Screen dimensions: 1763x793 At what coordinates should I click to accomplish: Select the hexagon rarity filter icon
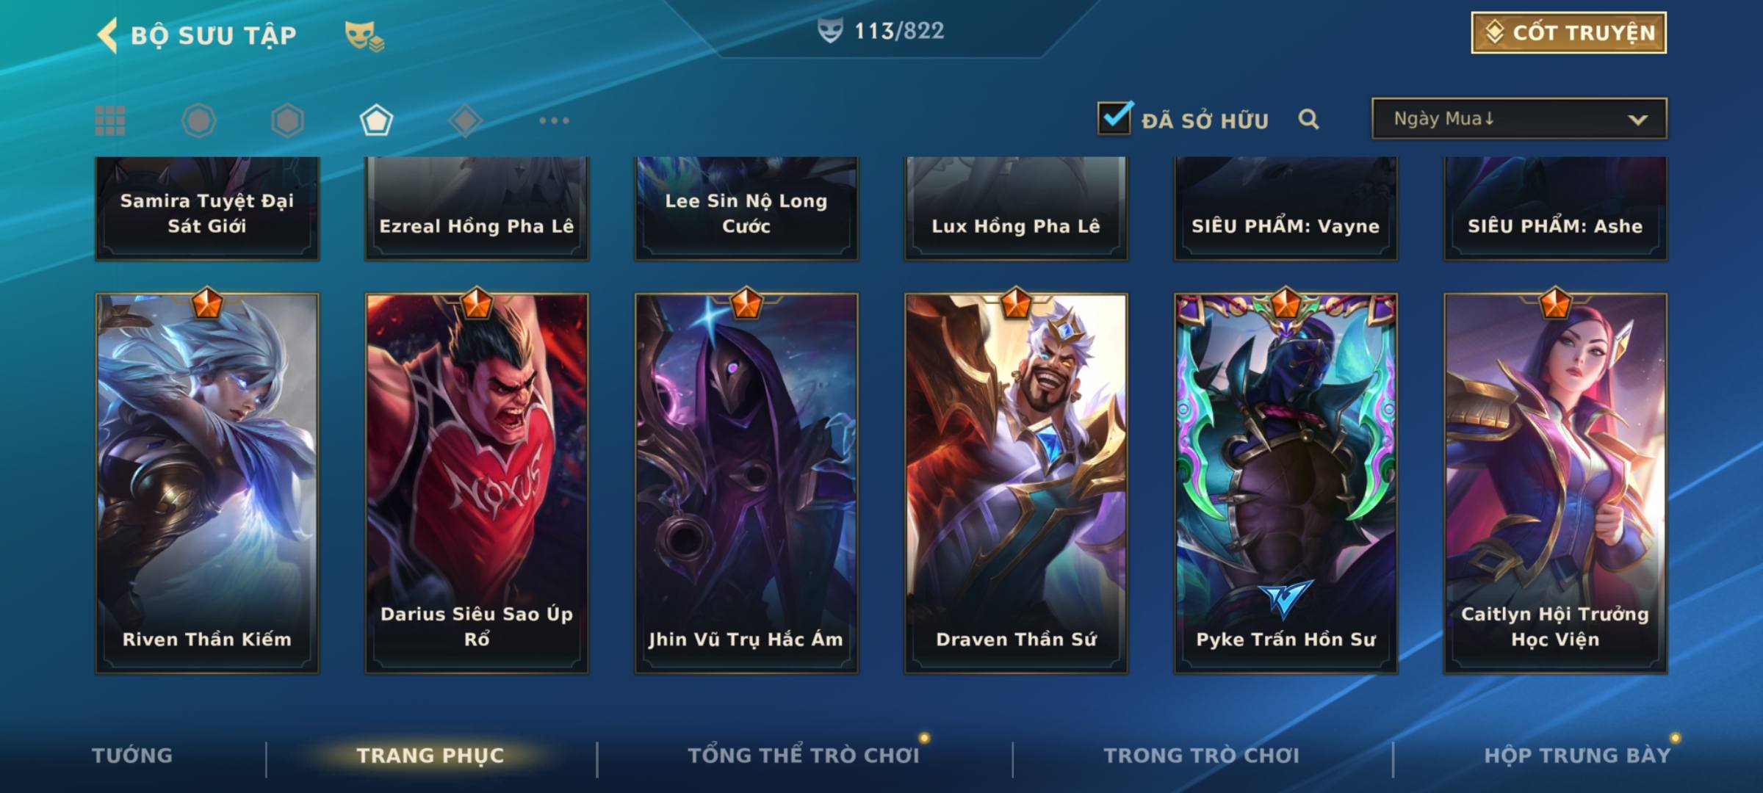click(287, 120)
